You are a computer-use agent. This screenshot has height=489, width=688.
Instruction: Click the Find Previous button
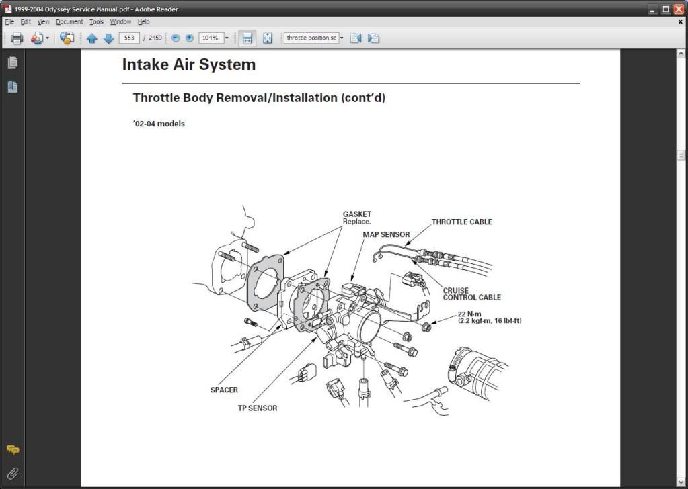click(x=356, y=38)
